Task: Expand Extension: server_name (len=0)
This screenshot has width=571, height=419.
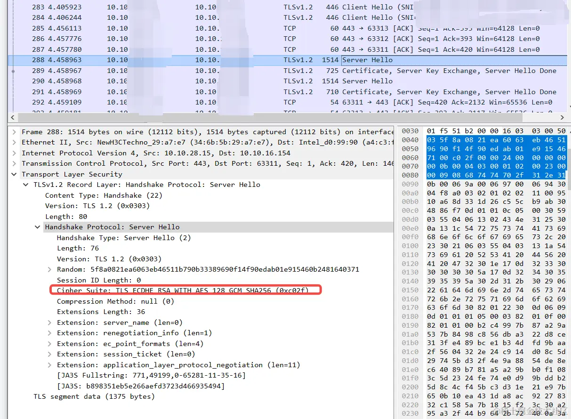Action: 49,322
